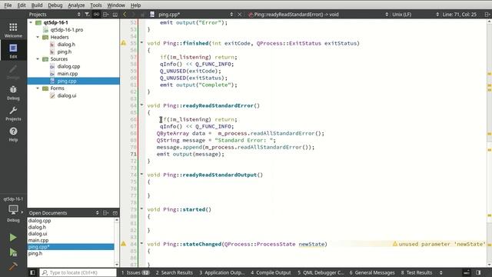Select ping.h in Open Documents list
The image size is (492, 277).
click(35, 253)
